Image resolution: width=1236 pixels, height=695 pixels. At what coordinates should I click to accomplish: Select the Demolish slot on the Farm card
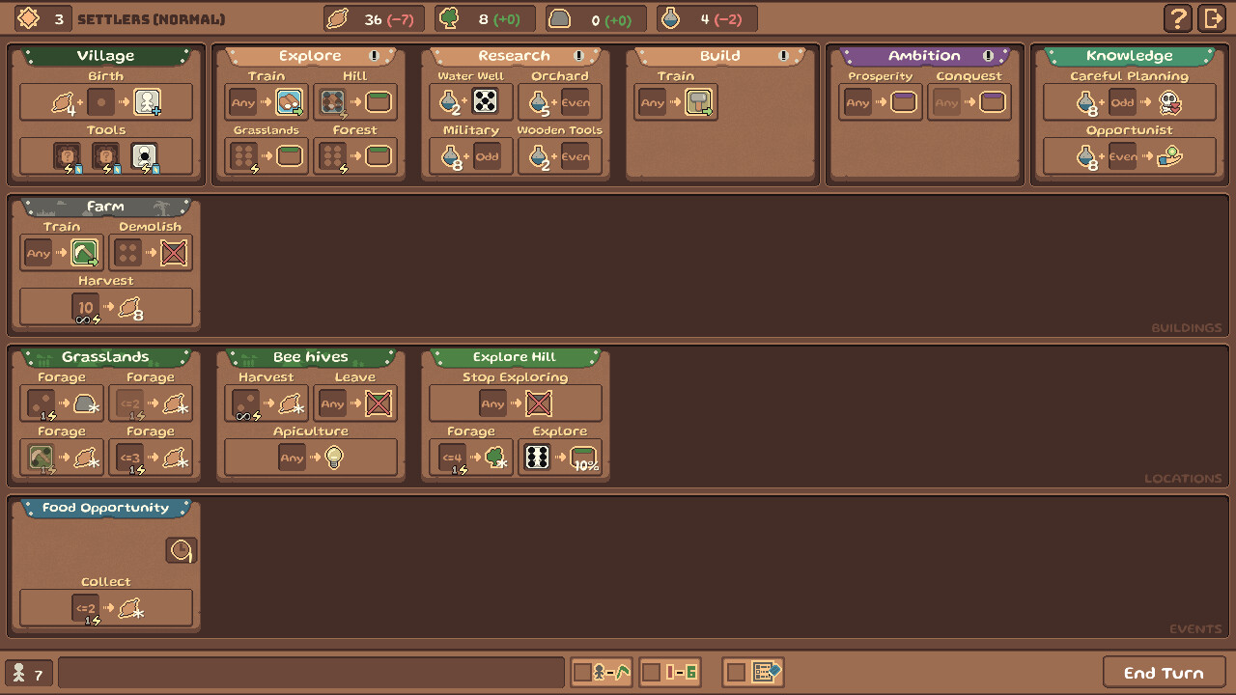(x=150, y=252)
